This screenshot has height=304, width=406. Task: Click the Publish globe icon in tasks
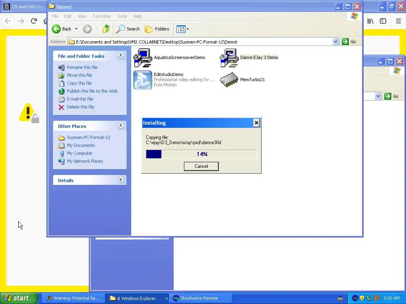61,91
